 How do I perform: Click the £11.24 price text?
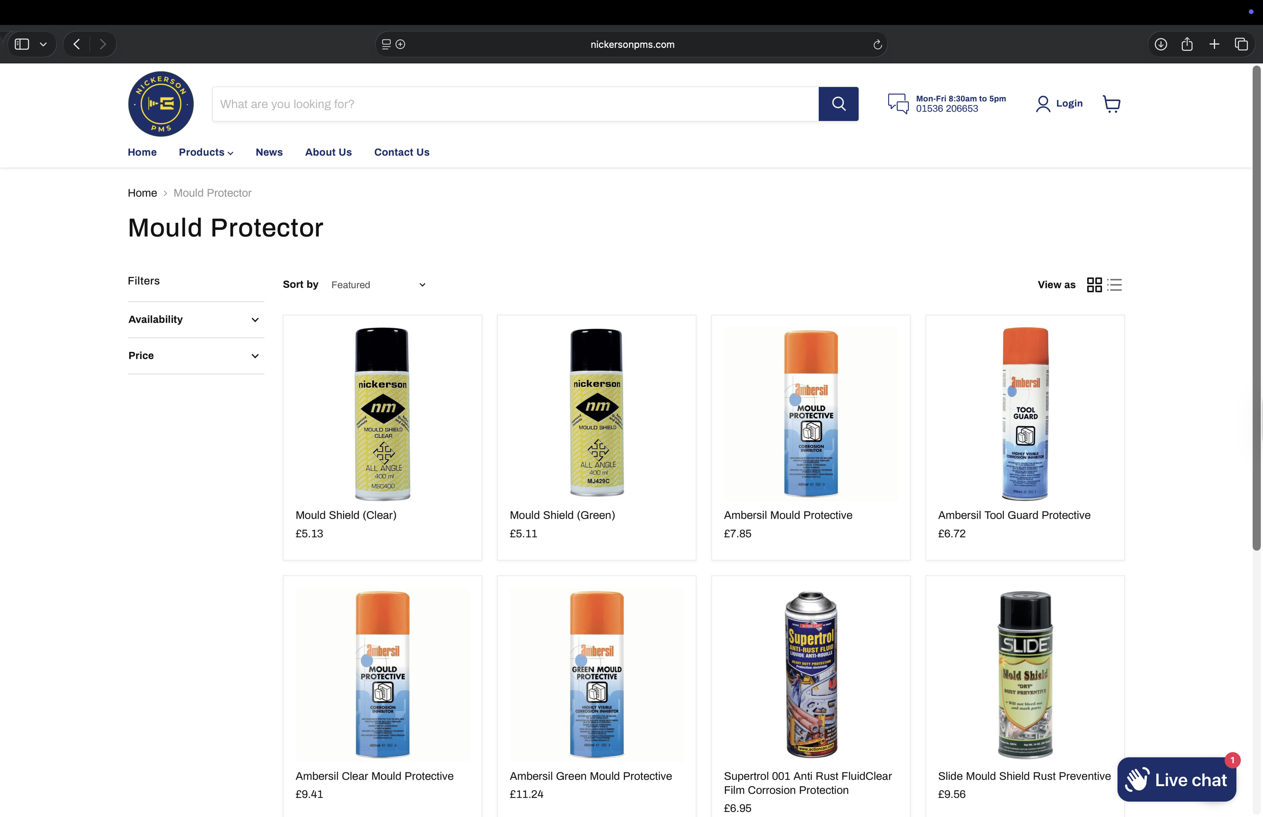(x=526, y=794)
